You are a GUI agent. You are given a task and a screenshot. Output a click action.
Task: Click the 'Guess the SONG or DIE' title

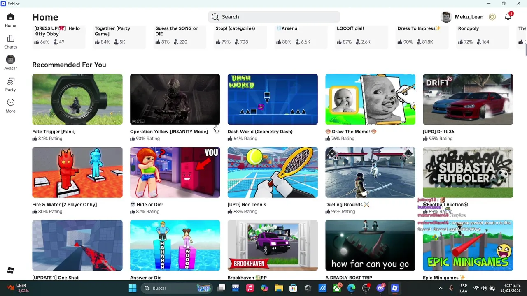pyautogui.click(x=176, y=31)
